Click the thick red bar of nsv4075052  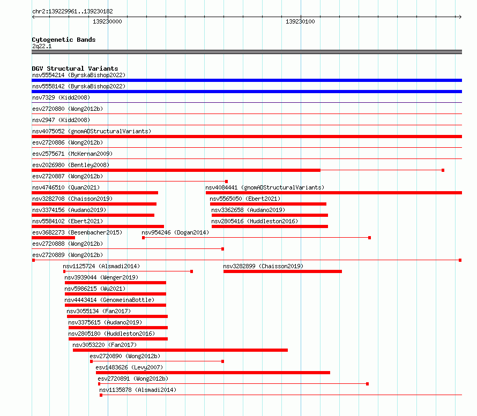pos(247,137)
